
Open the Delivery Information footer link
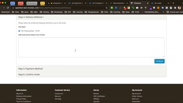(x=24, y=96)
